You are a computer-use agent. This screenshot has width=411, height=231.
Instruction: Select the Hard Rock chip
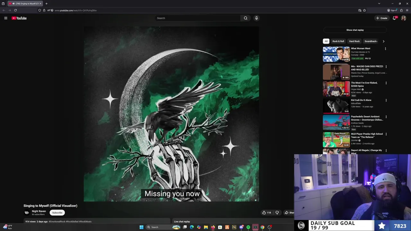point(354,41)
